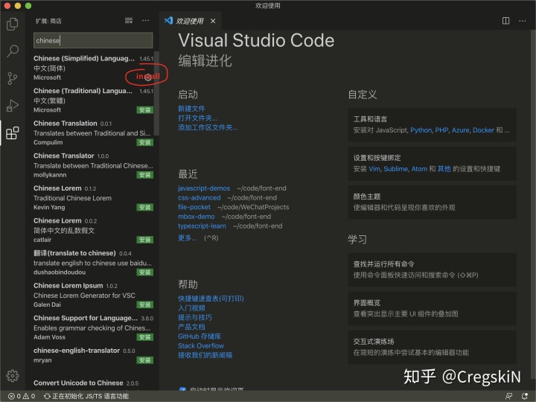536x402 pixels.
Task: Open 提示与技巧 help link
Action: click(195, 317)
